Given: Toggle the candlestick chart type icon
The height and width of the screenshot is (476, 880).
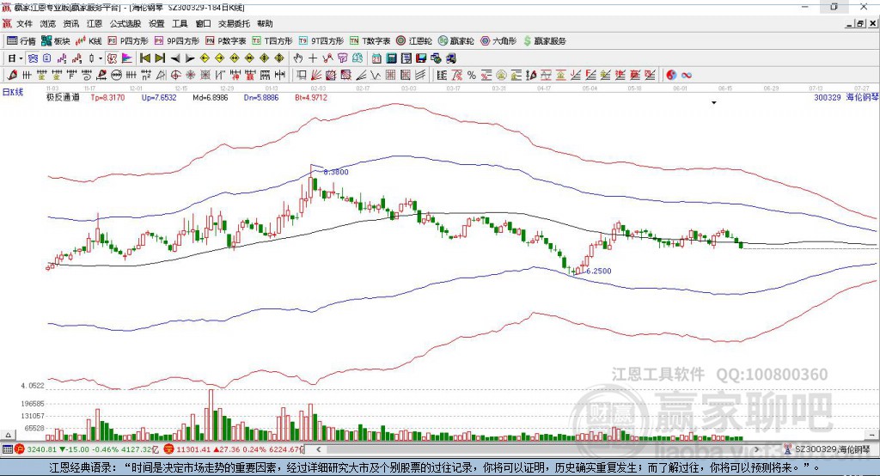Looking at the screenshot, I should pyautogui.click(x=91, y=58).
